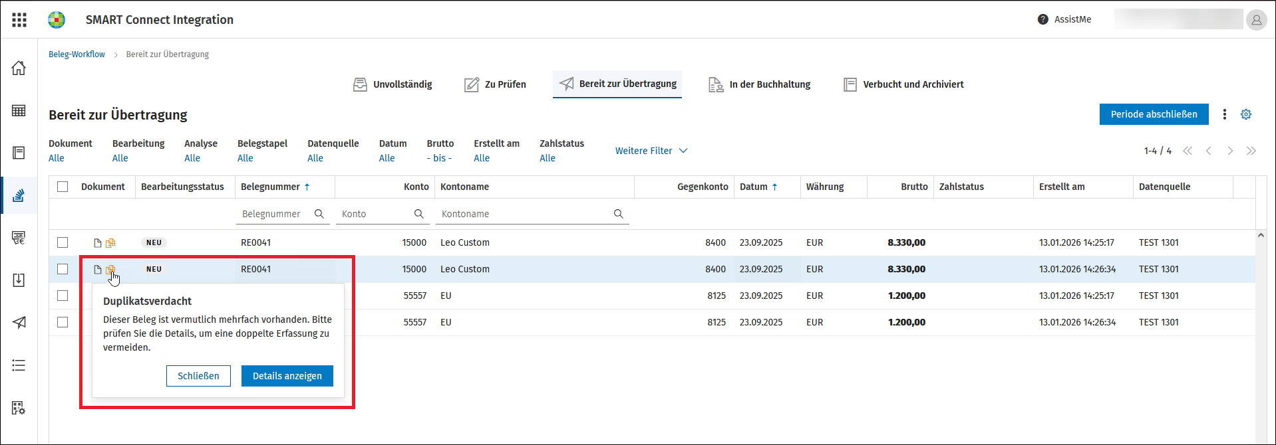This screenshot has width=1276, height=445.
Task: Open the download import sidebar icon
Action: 19,280
